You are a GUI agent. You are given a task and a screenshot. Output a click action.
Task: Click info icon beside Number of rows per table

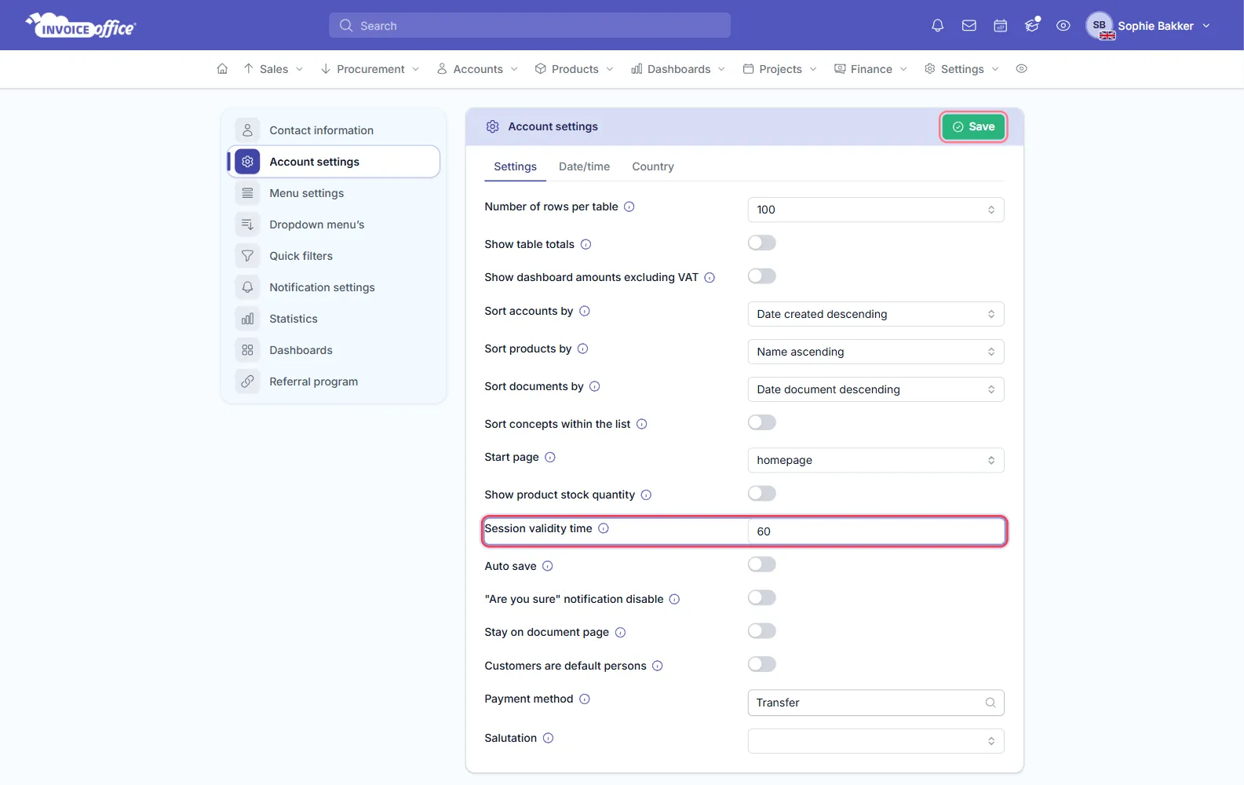click(x=629, y=207)
